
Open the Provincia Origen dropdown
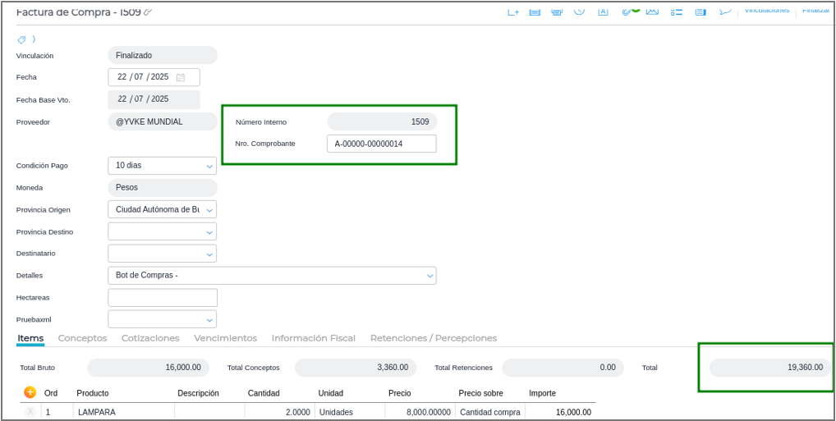coord(209,210)
